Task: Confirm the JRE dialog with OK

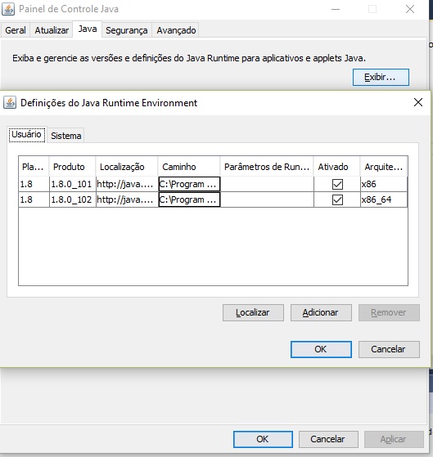Action: click(321, 349)
